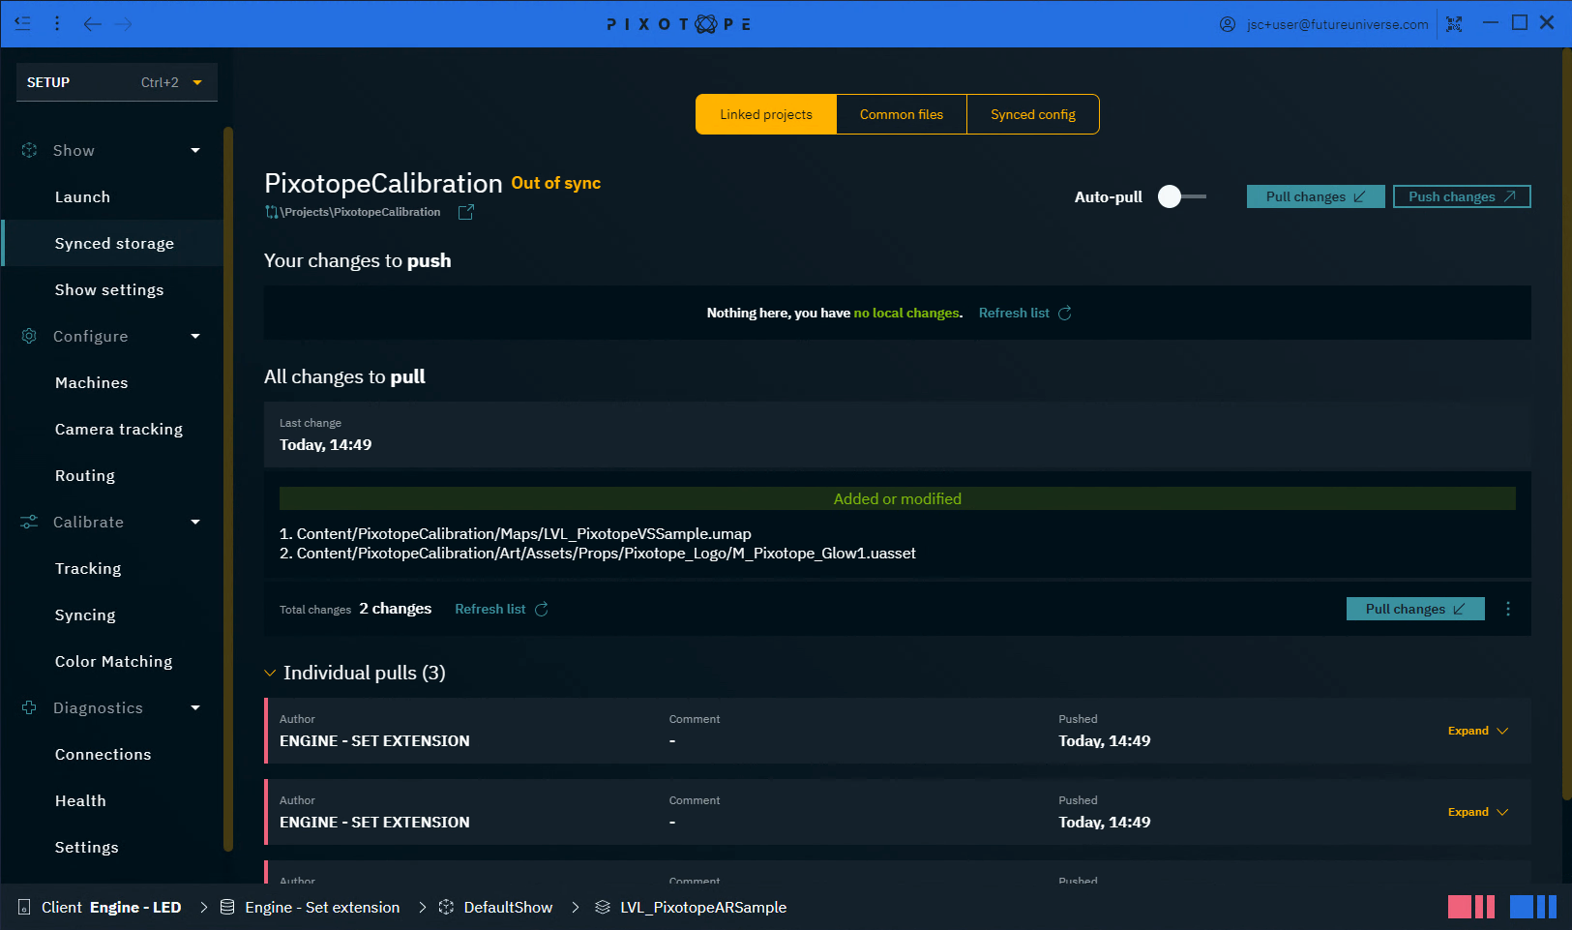Click the network icon in title bar
The height and width of the screenshot is (930, 1572).
[1454, 24]
